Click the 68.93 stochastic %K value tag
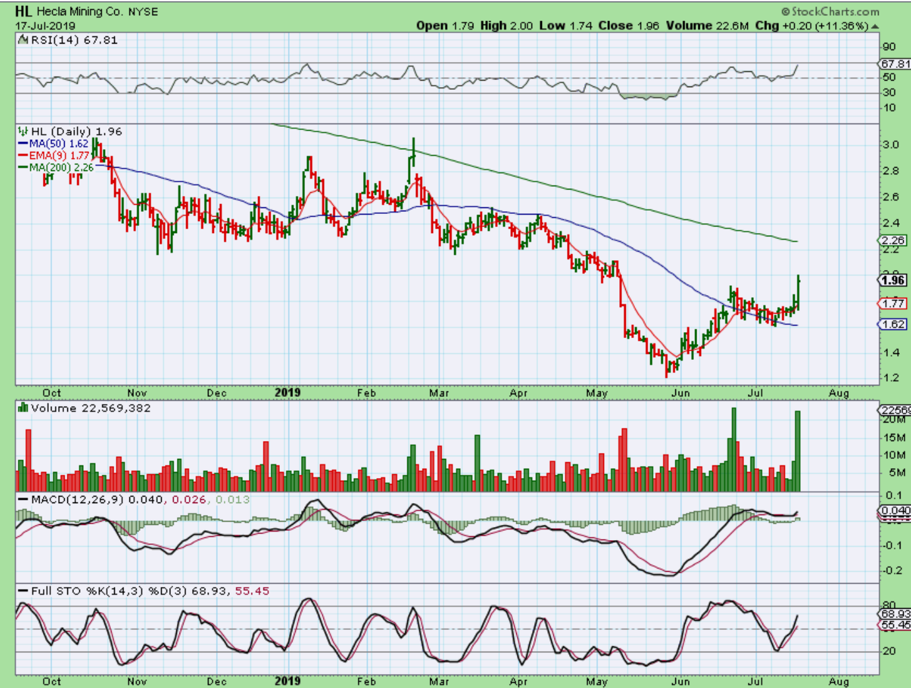 click(x=895, y=614)
